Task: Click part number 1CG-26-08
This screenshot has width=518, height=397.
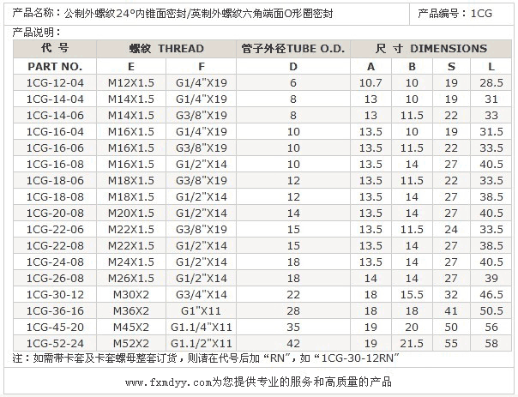Action: pyautogui.click(x=55, y=278)
